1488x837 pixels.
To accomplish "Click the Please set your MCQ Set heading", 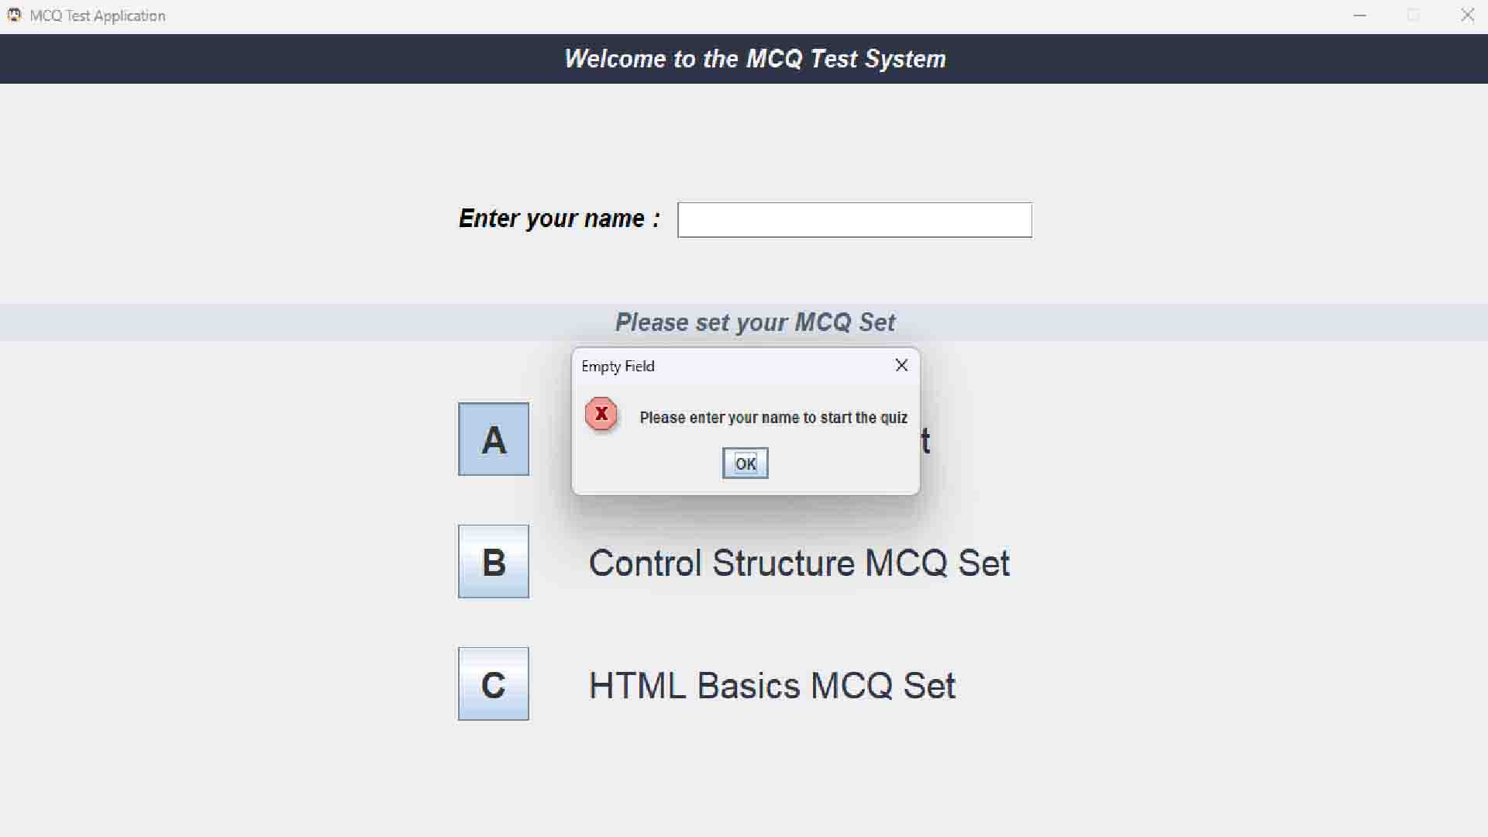I will click(x=755, y=322).
